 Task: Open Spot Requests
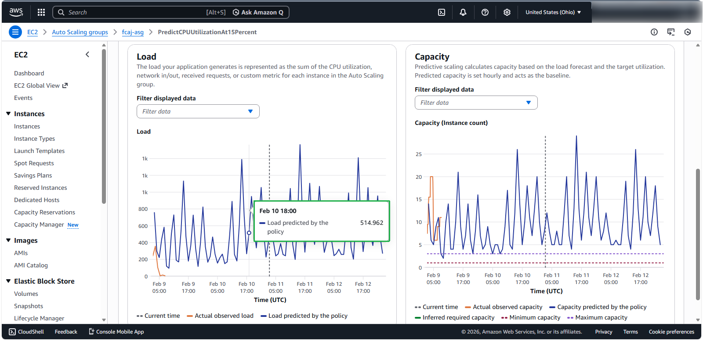[34, 163]
